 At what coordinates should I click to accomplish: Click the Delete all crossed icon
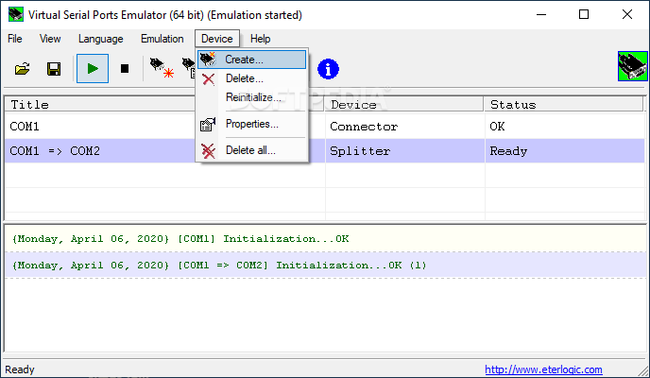tap(208, 151)
